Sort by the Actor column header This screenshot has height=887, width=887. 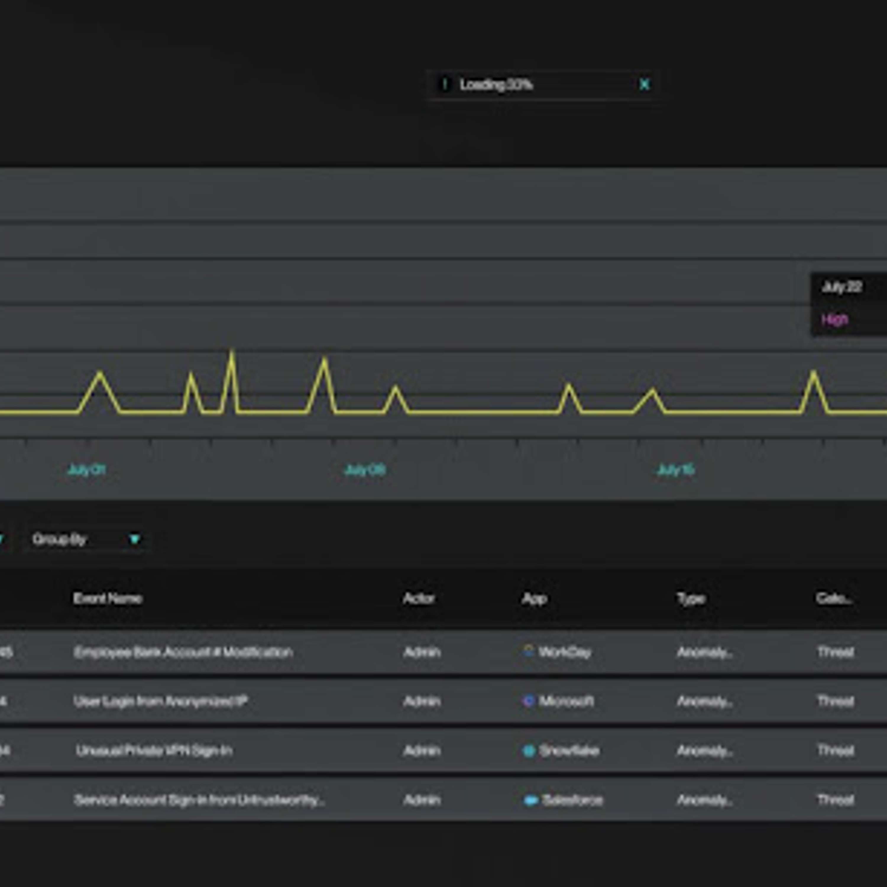point(418,598)
